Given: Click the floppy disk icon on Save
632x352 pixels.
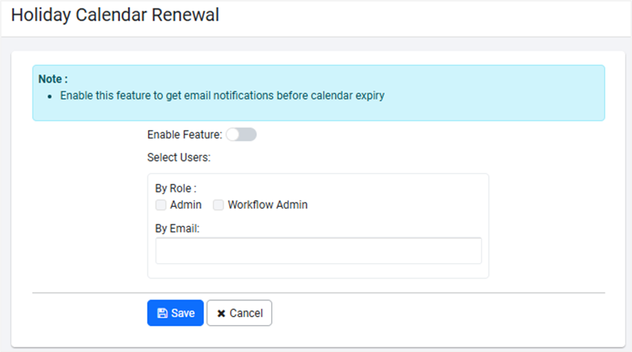Looking at the screenshot, I should 163,313.
